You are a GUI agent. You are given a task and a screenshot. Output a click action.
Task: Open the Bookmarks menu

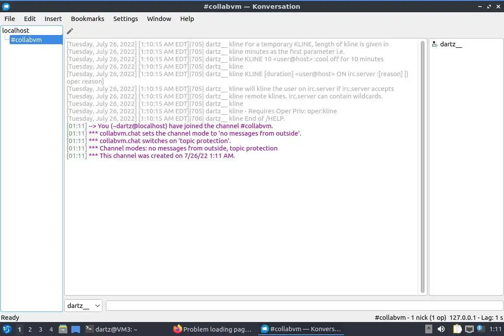click(x=87, y=19)
